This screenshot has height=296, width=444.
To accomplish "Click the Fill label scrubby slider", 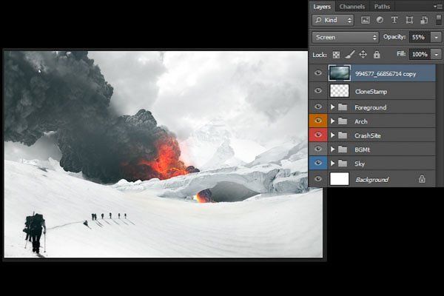I will coord(401,53).
